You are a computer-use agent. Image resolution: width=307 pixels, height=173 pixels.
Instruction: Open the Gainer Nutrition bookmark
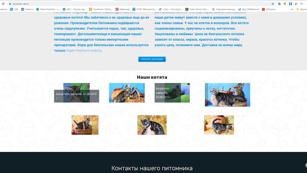click(48, 9)
